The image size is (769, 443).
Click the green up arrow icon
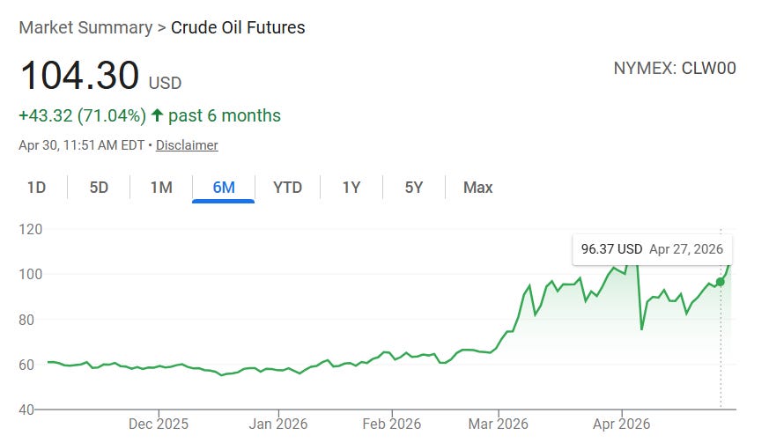(x=157, y=115)
